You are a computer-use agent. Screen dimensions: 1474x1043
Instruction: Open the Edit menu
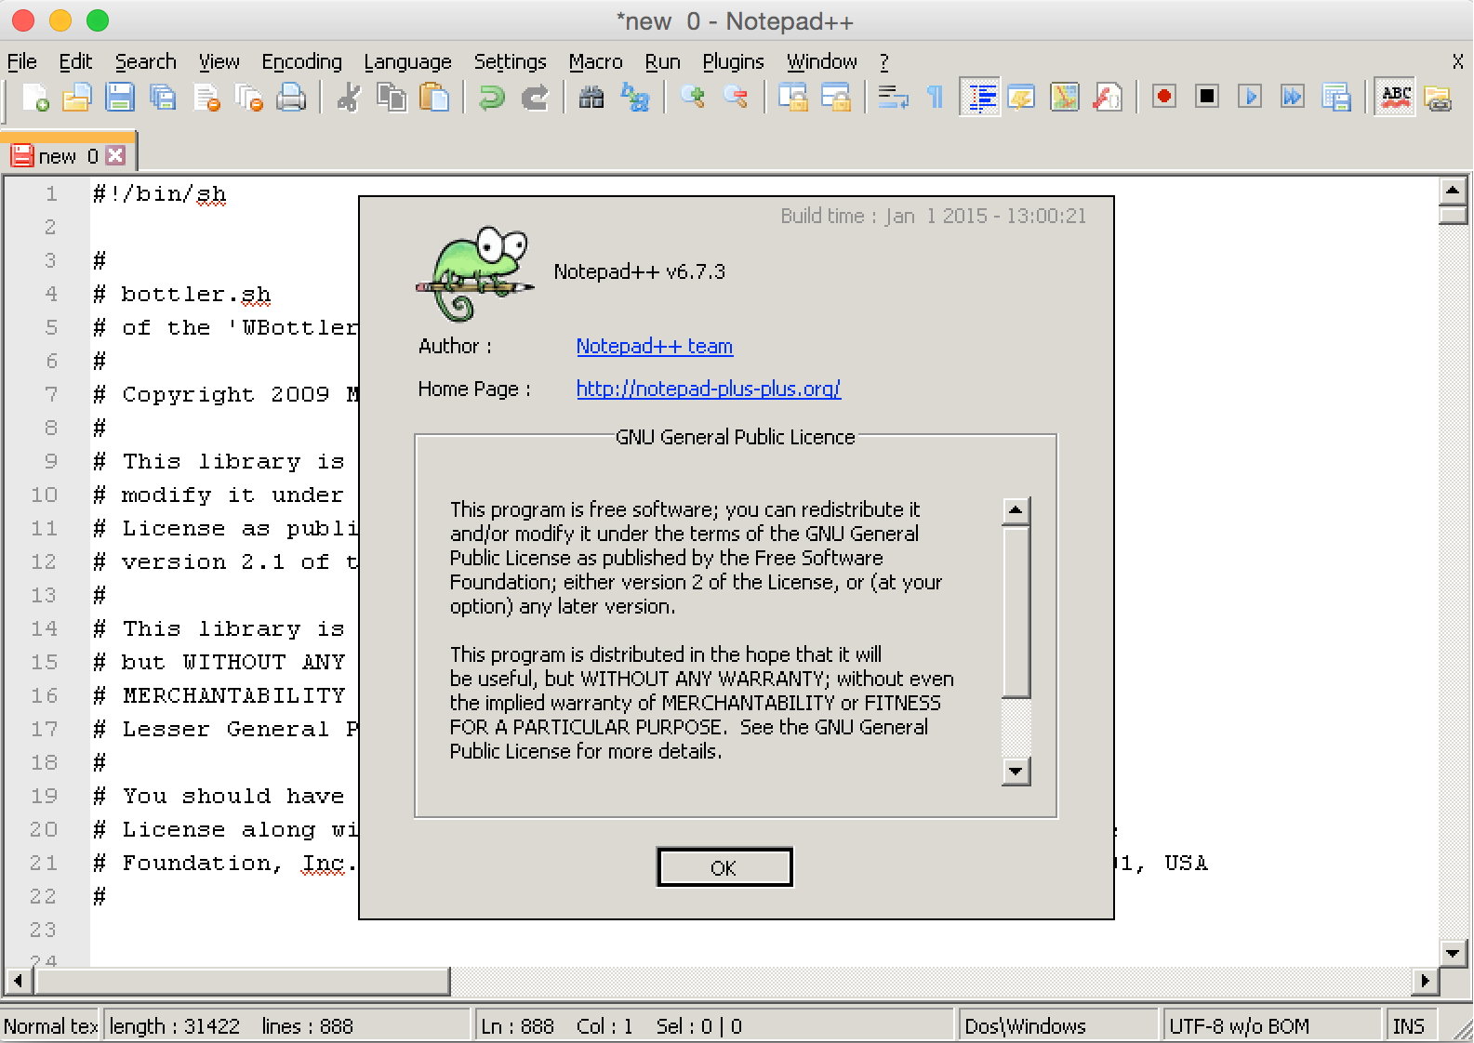click(x=75, y=61)
